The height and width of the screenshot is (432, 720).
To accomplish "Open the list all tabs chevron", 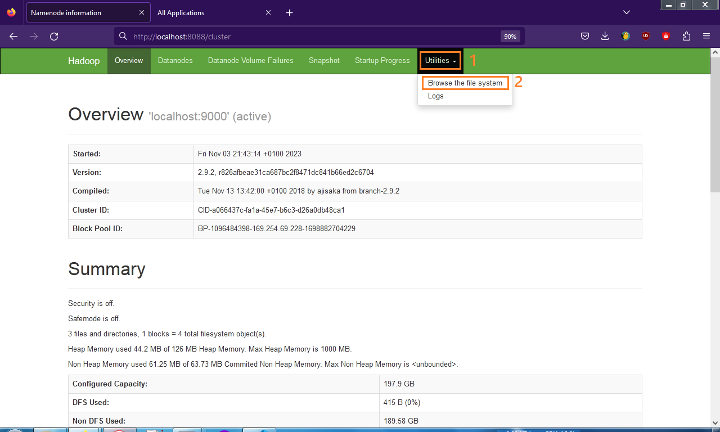I will (x=627, y=12).
